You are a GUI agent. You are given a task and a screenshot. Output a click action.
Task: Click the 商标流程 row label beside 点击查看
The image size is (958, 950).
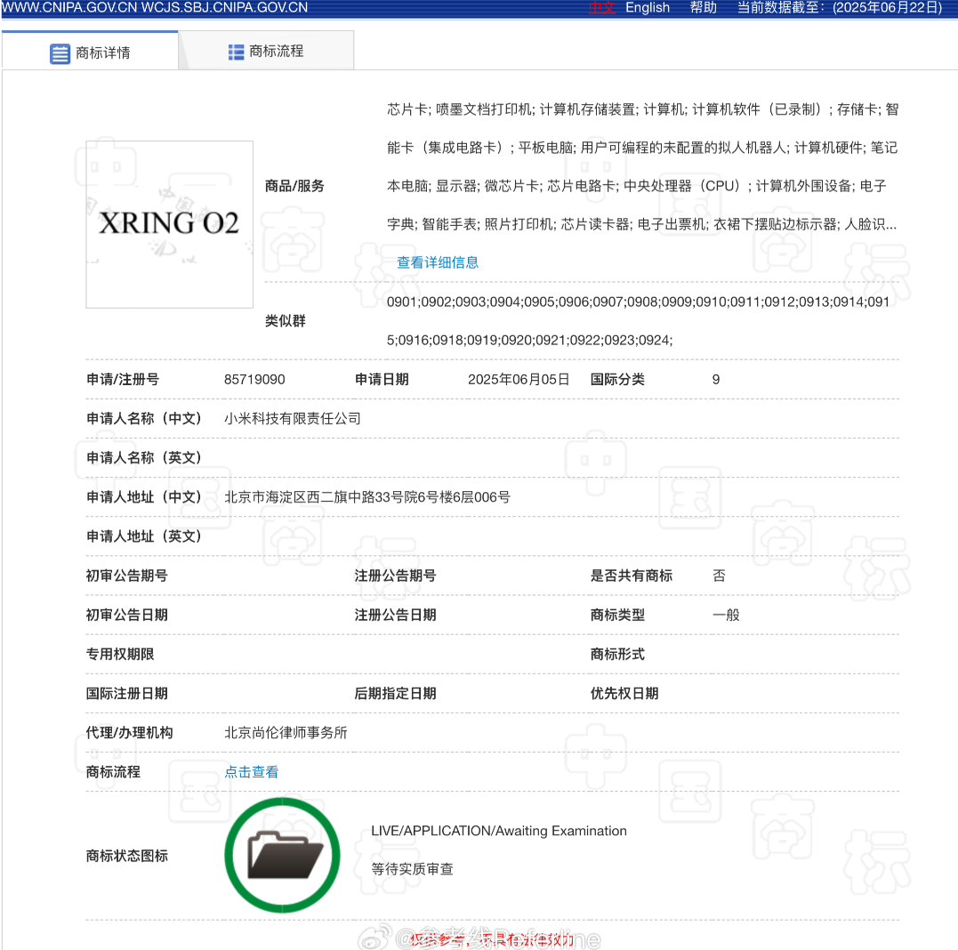click(x=114, y=772)
